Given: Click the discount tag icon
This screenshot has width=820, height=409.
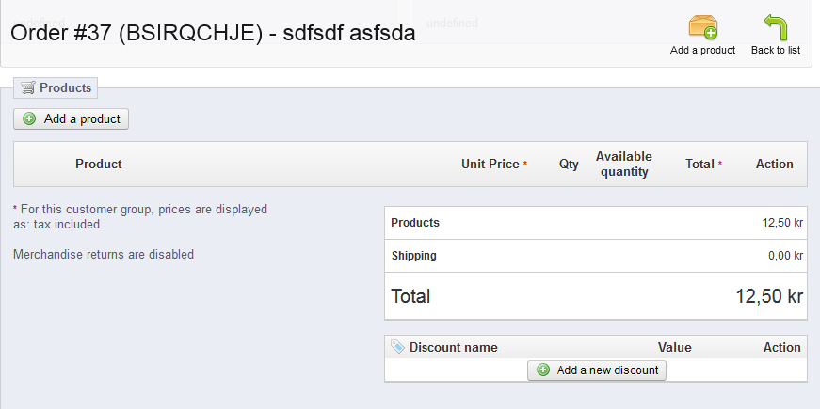Looking at the screenshot, I should tap(397, 347).
